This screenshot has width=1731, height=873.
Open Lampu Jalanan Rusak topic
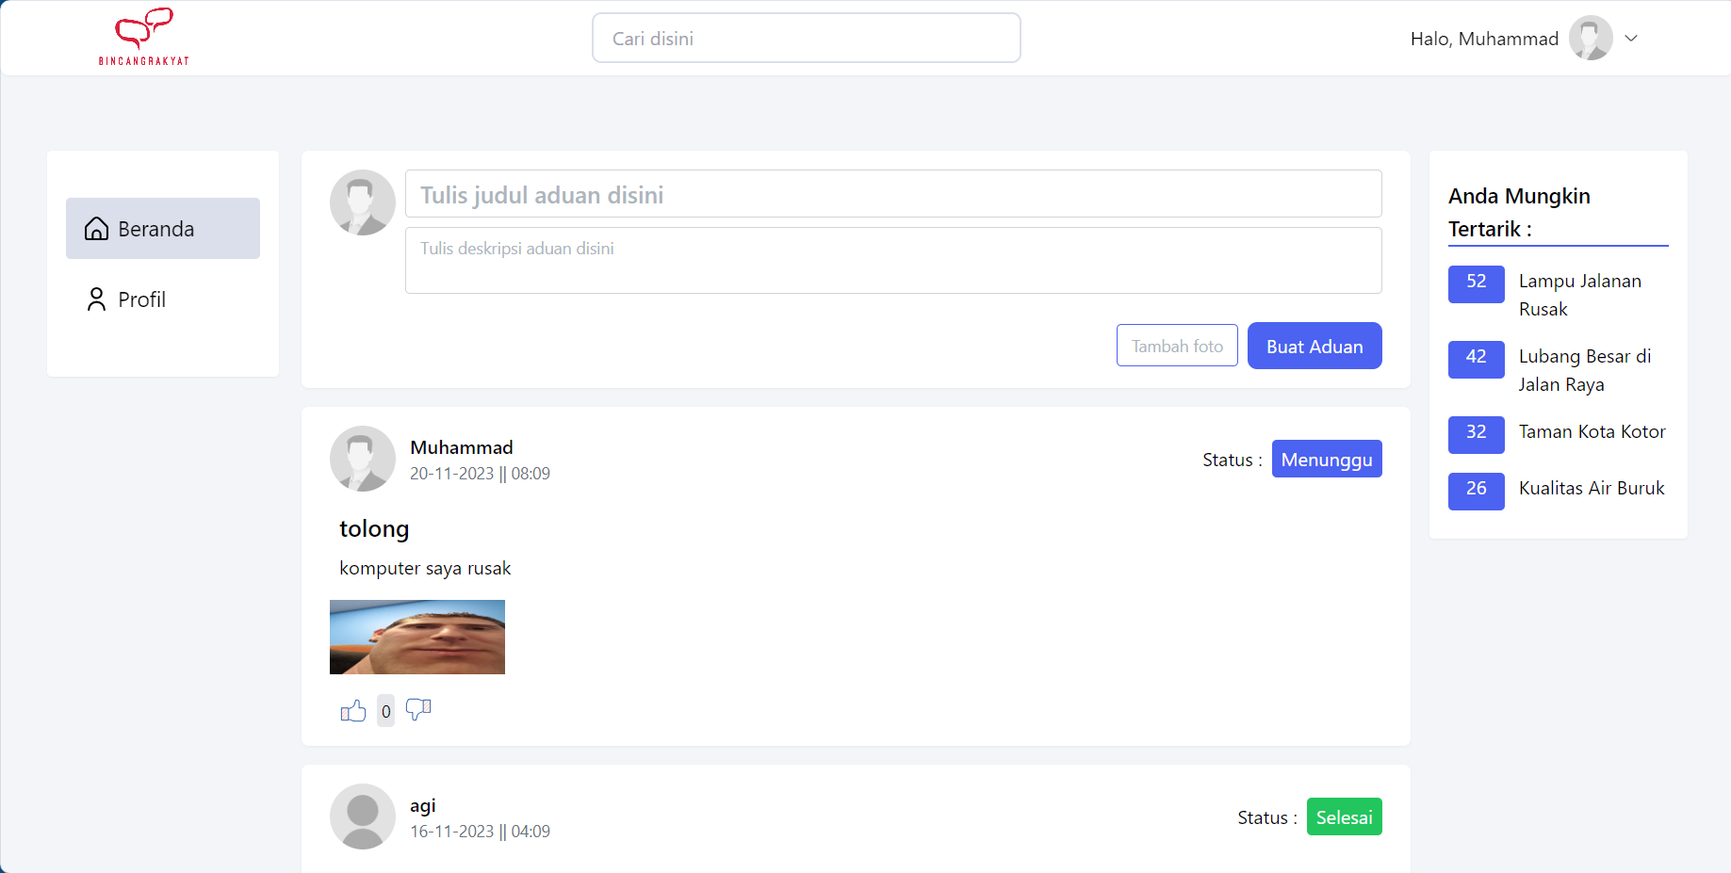click(x=1580, y=295)
